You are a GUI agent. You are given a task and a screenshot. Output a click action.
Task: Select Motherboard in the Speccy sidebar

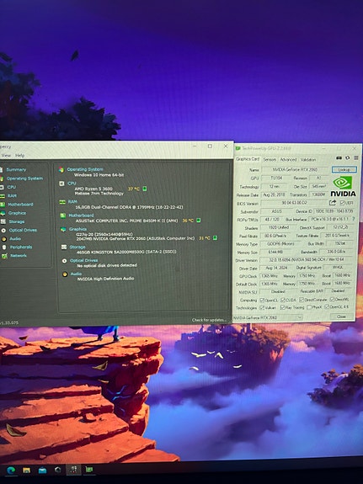[20, 205]
